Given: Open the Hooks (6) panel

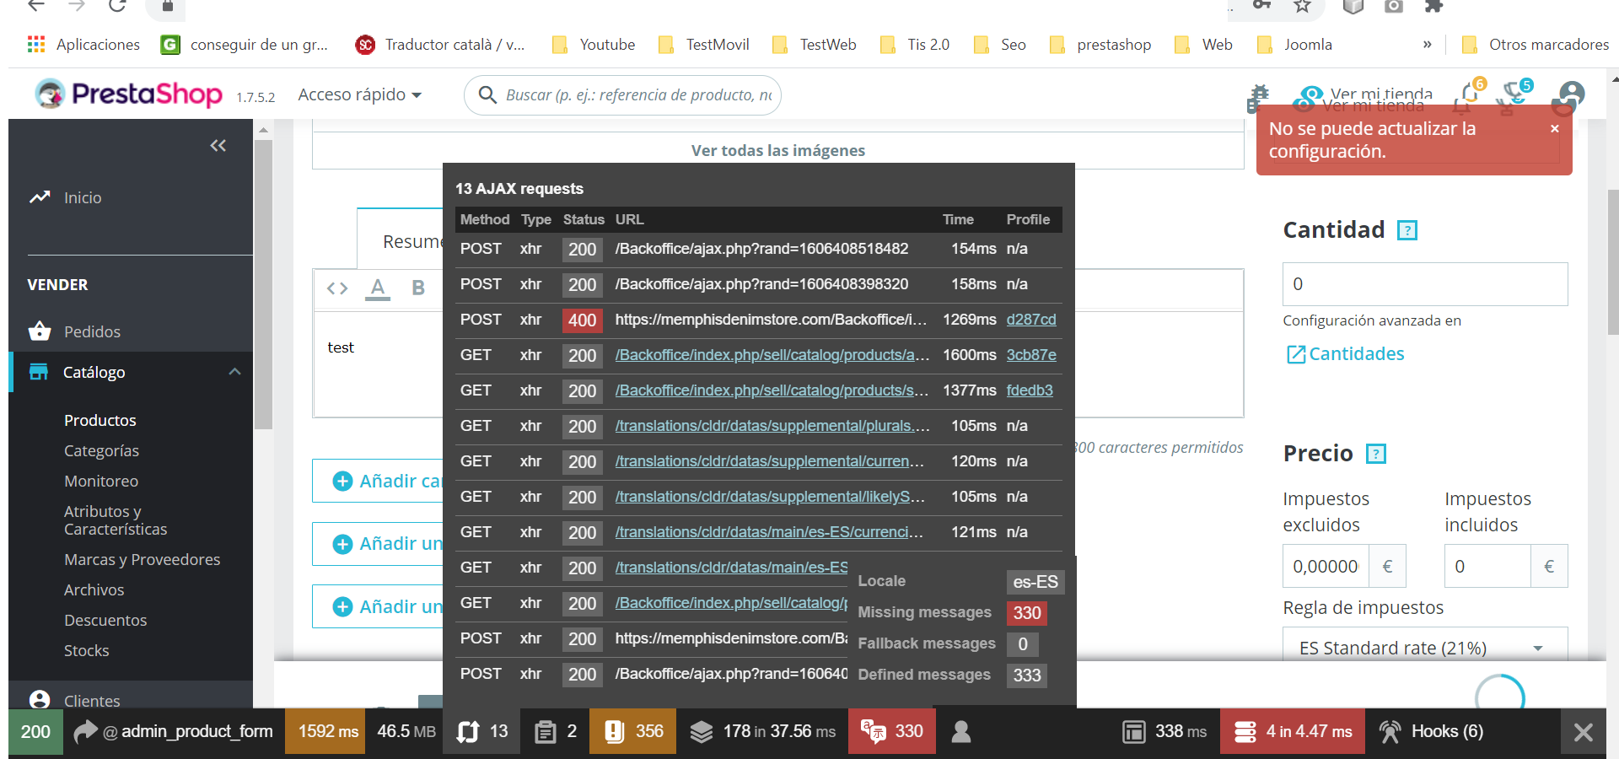Looking at the screenshot, I should [1432, 732].
